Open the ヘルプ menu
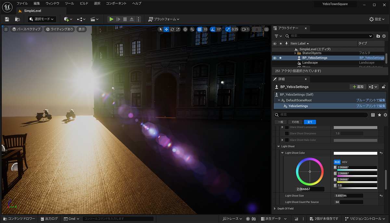Image resolution: width=390 pixels, height=223 pixels. (x=137, y=3)
